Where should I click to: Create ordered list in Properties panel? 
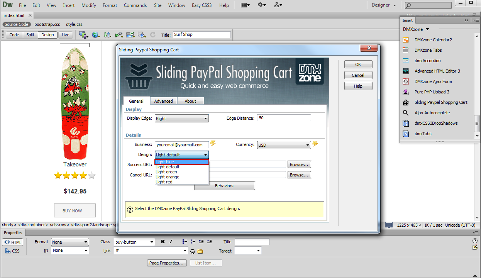click(193, 242)
